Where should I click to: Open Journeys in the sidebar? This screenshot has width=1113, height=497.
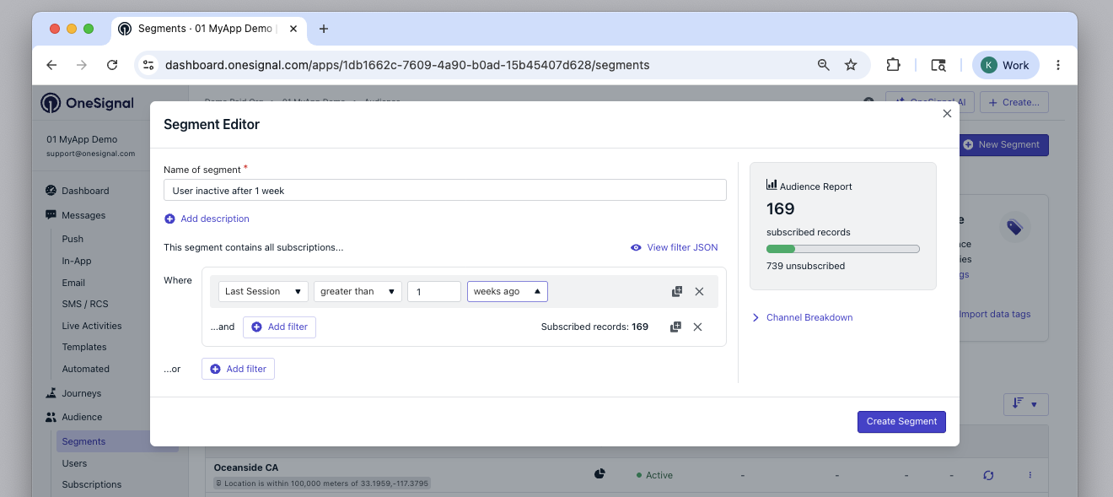click(x=81, y=393)
